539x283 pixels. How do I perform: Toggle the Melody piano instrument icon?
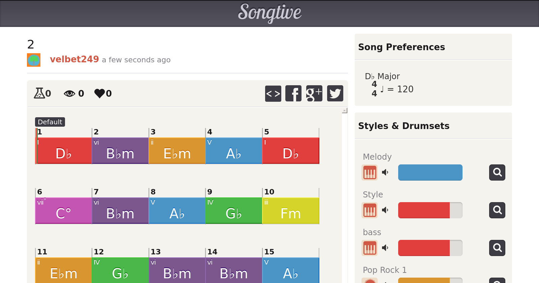[x=370, y=172]
